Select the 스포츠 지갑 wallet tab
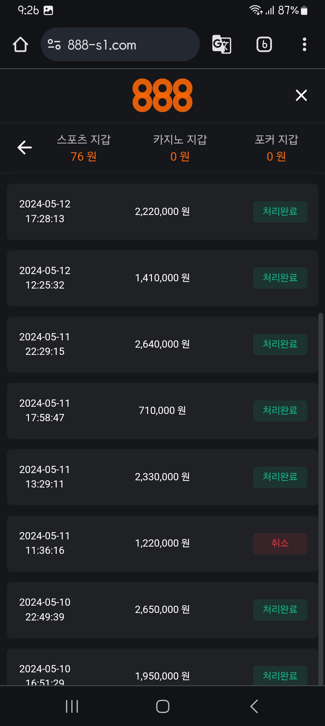Screen dimensions: 325x726 click(84, 148)
